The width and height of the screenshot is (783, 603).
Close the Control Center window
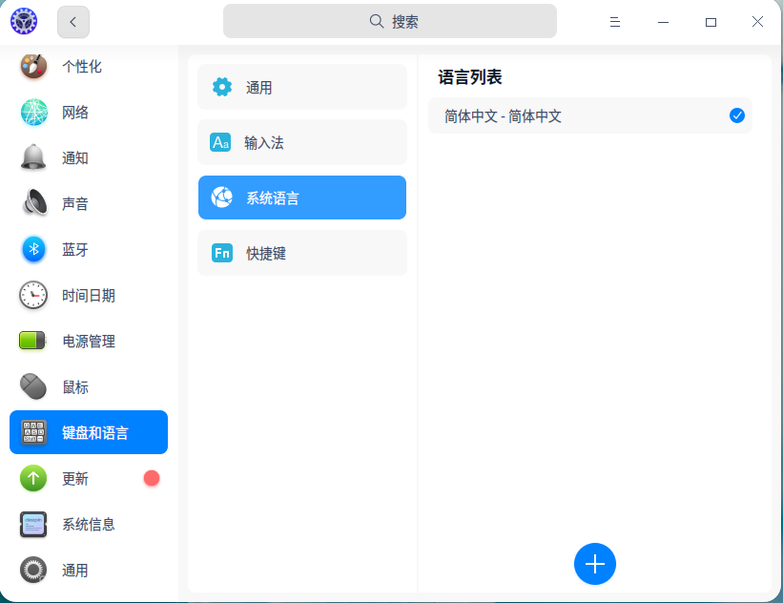(x=757, y=22)
